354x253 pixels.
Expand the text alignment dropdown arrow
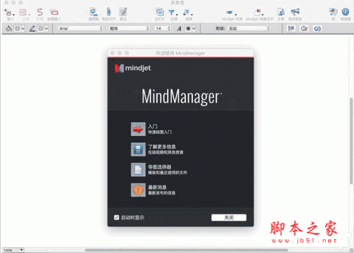194,29
